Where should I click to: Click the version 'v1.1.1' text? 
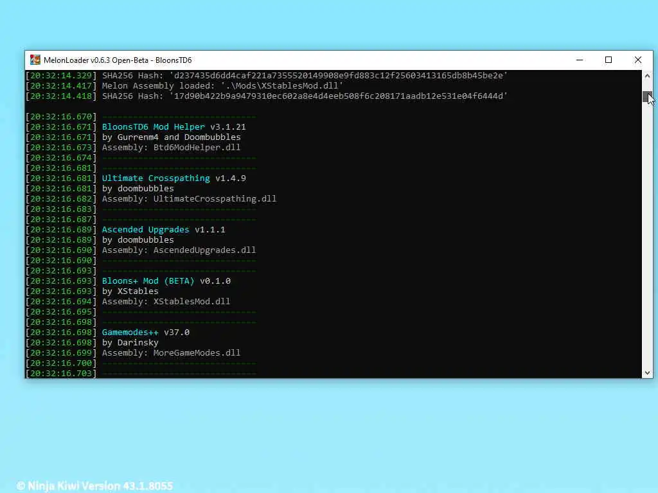pyautogui.click(x=210, y=230)
